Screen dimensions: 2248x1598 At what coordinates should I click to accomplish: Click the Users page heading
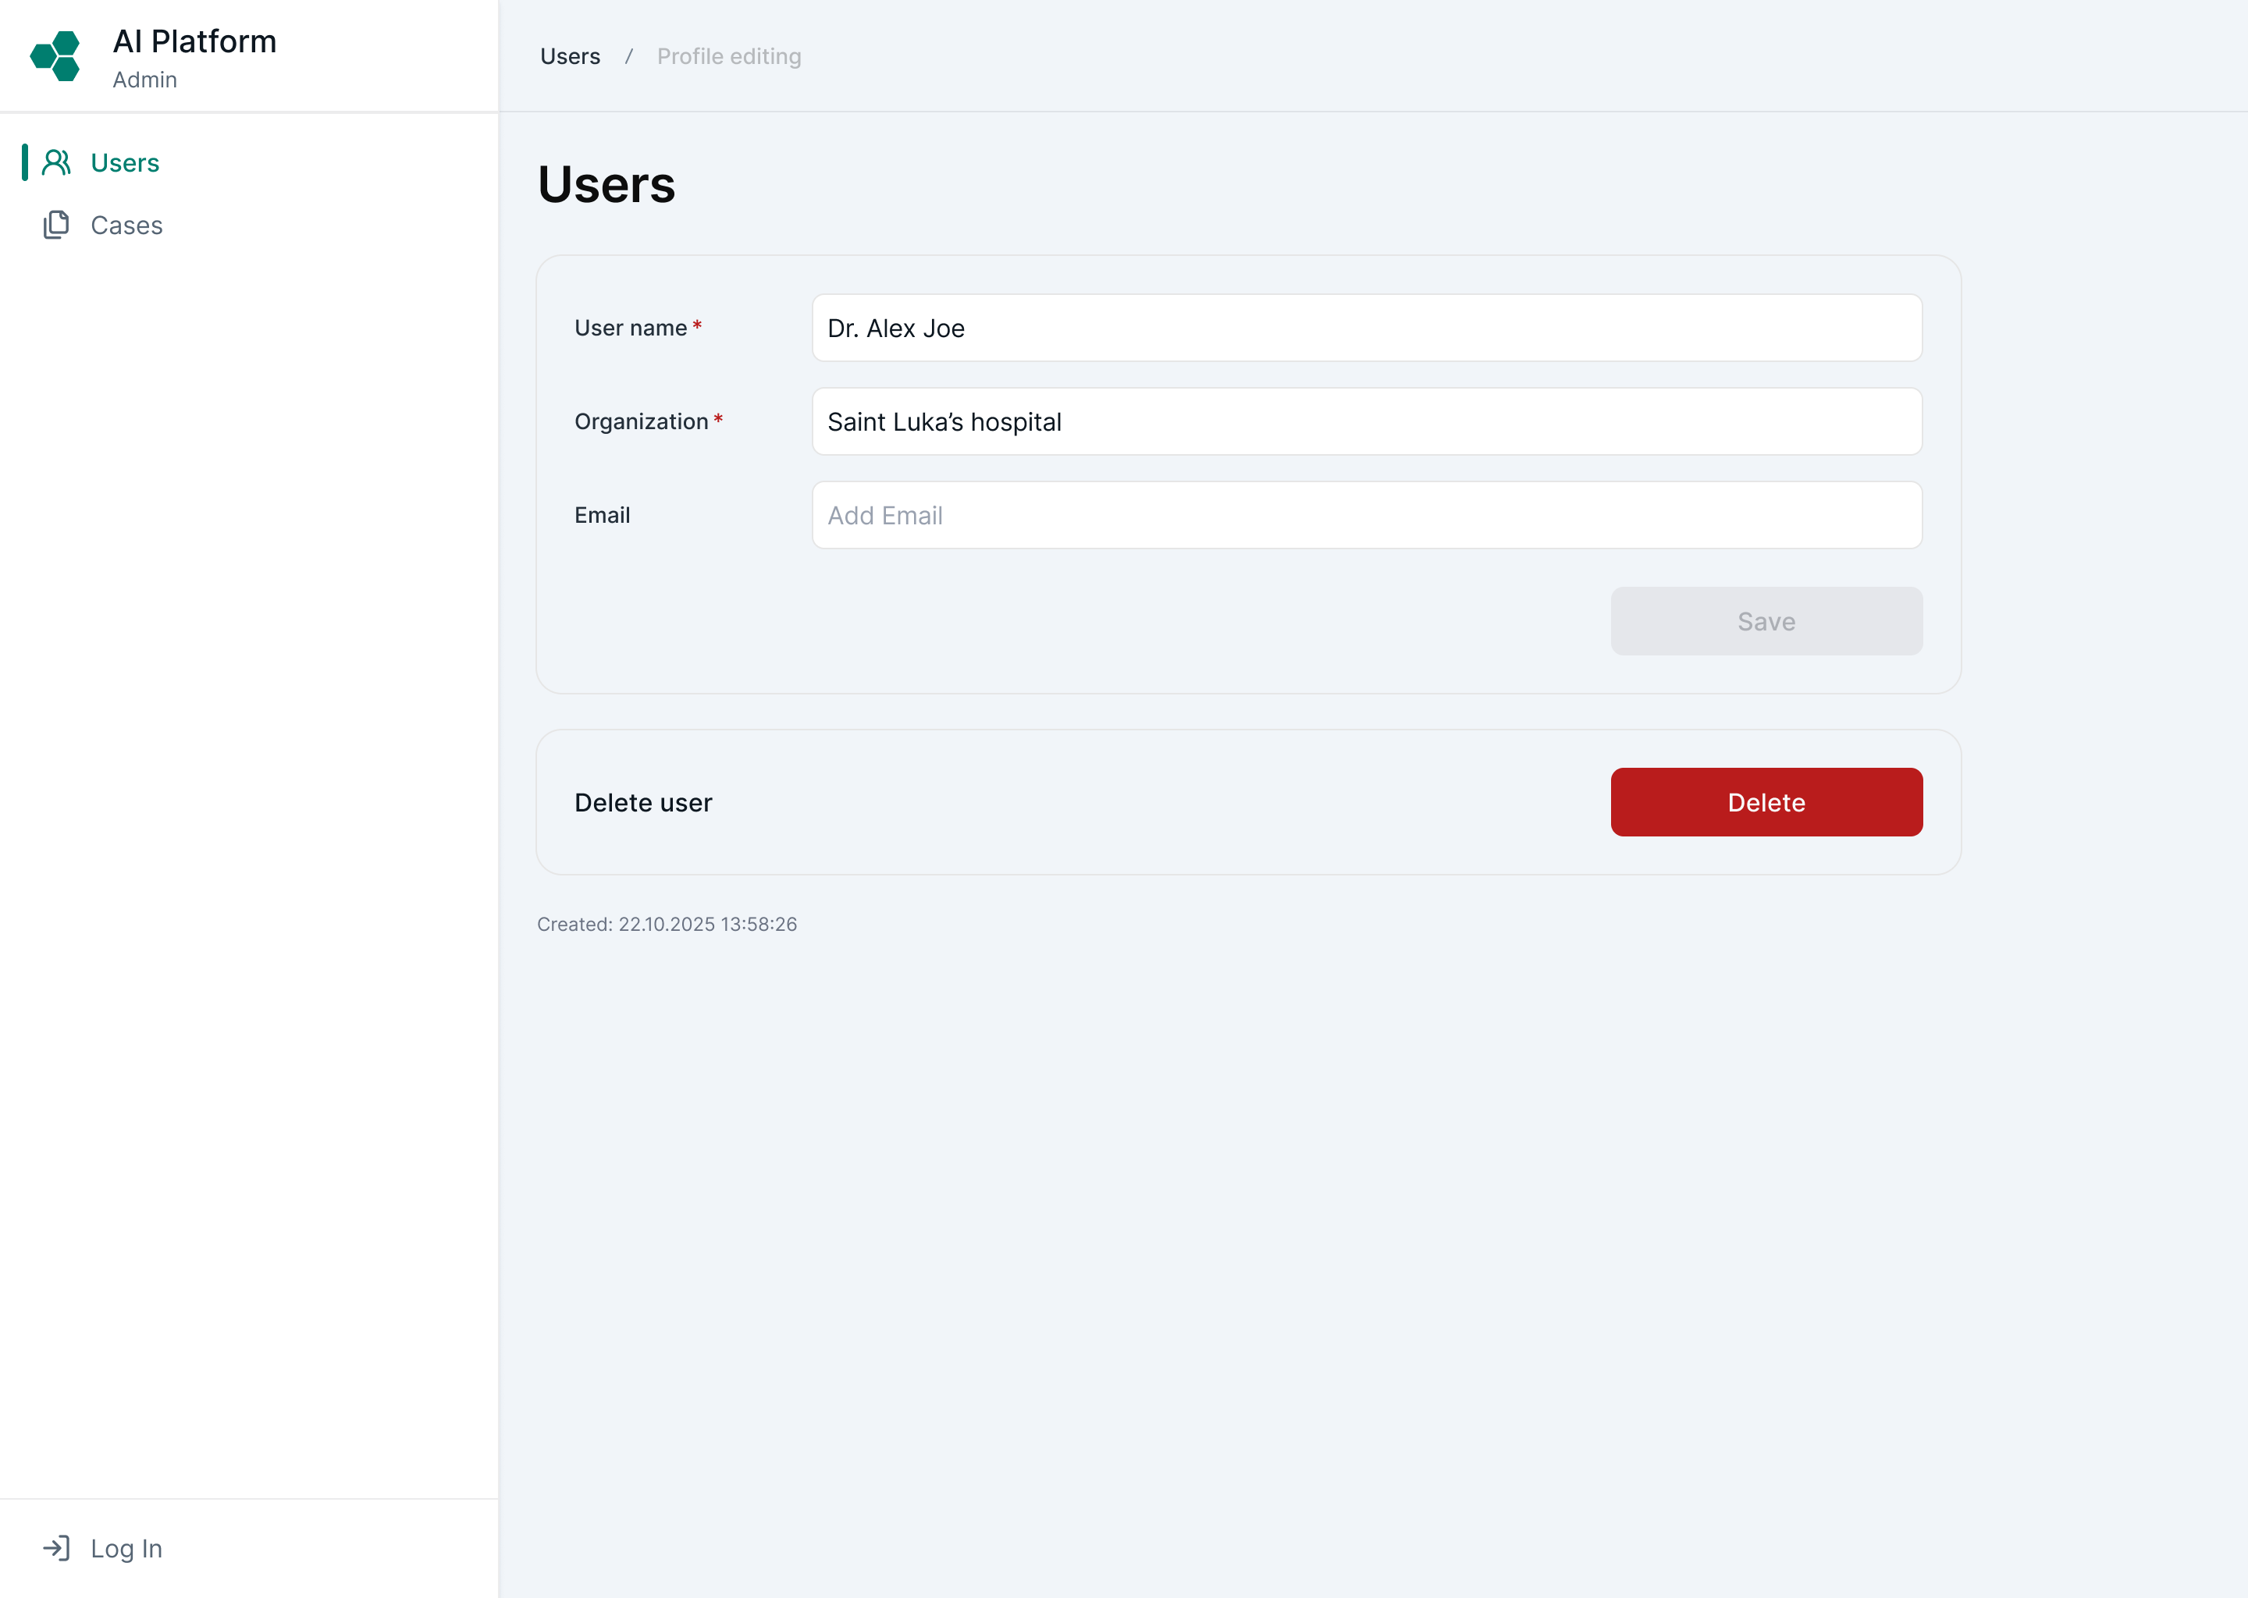coord(606,185)
